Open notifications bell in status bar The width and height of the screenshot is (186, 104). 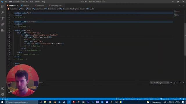pos(183,99)
